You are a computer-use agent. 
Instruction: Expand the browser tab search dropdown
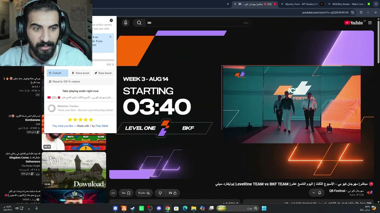(x=376, y=4)
